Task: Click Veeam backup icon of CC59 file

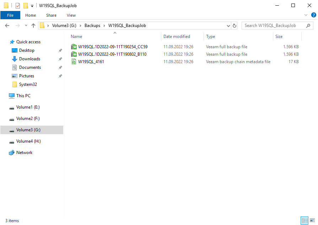Action: (74, 47)
